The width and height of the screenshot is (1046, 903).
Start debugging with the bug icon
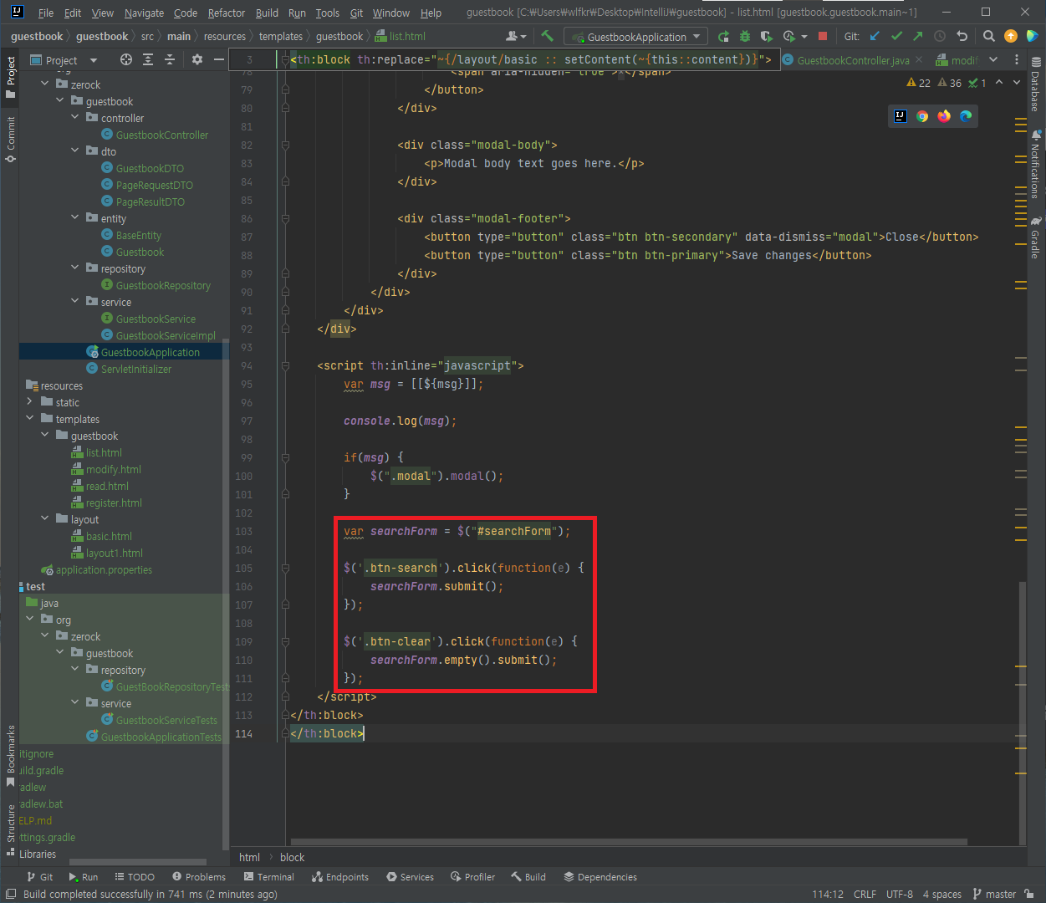(745, 36)
